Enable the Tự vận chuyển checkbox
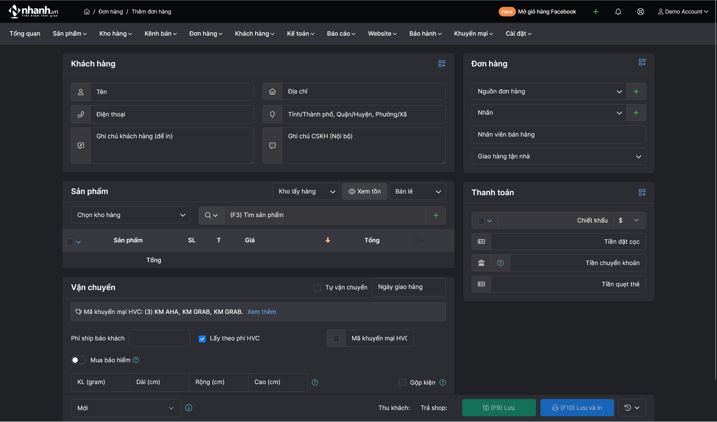 (317, 288)
